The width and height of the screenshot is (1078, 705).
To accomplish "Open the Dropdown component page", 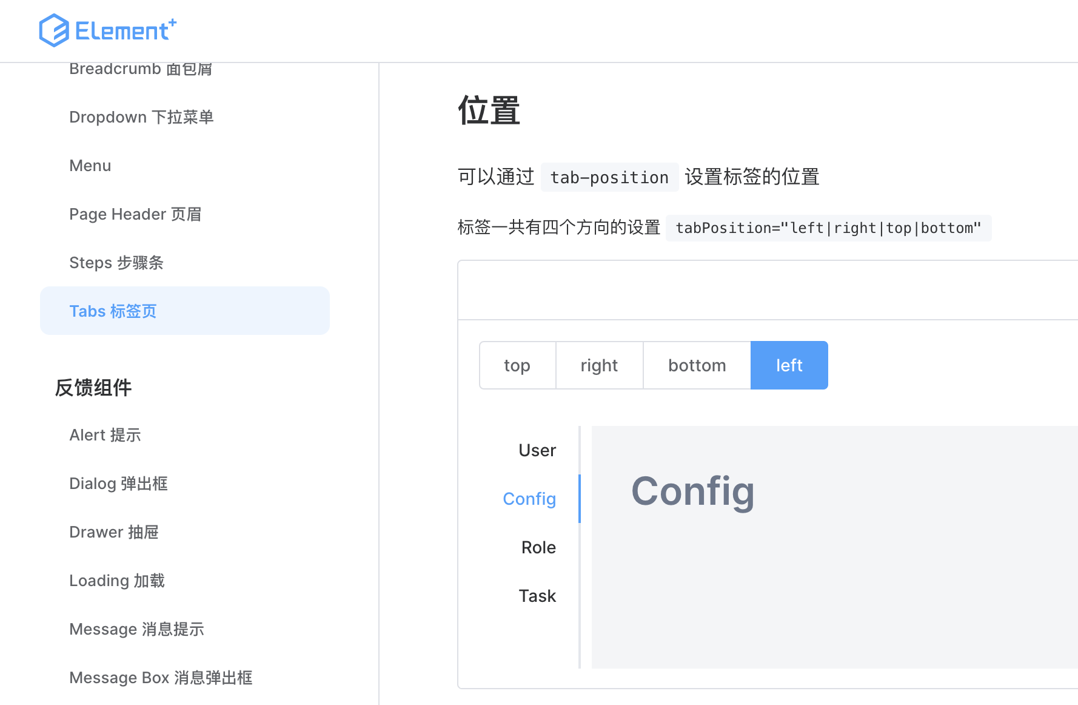I will [x=141, y=116].
